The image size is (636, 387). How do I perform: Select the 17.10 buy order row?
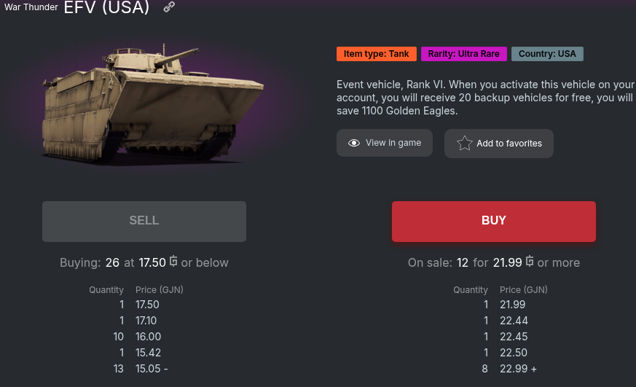click(x=146, y=321)
